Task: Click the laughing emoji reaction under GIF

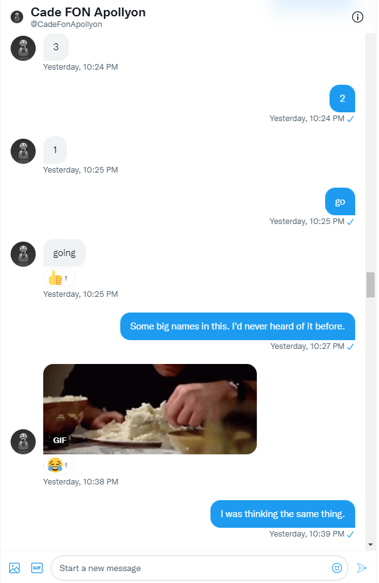Action: (59, 465)
